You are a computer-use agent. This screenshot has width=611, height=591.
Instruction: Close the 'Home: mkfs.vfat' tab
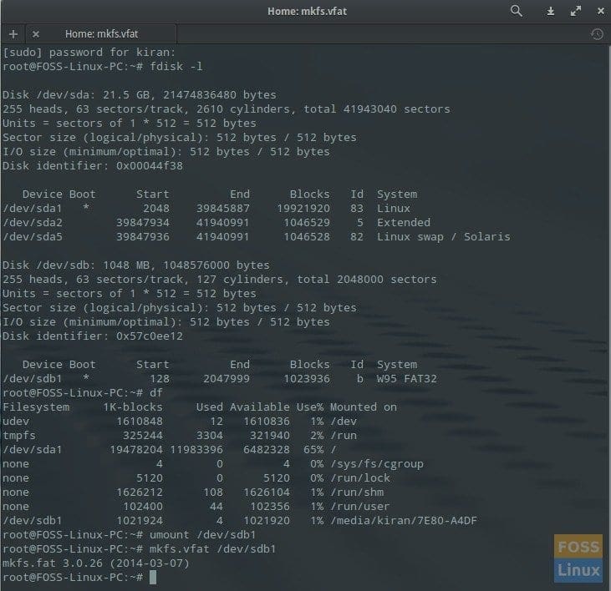[x=36, y=34]
